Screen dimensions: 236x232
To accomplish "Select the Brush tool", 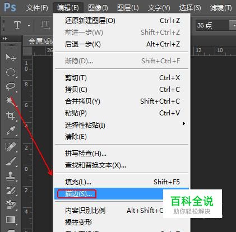I will (11, 161).
